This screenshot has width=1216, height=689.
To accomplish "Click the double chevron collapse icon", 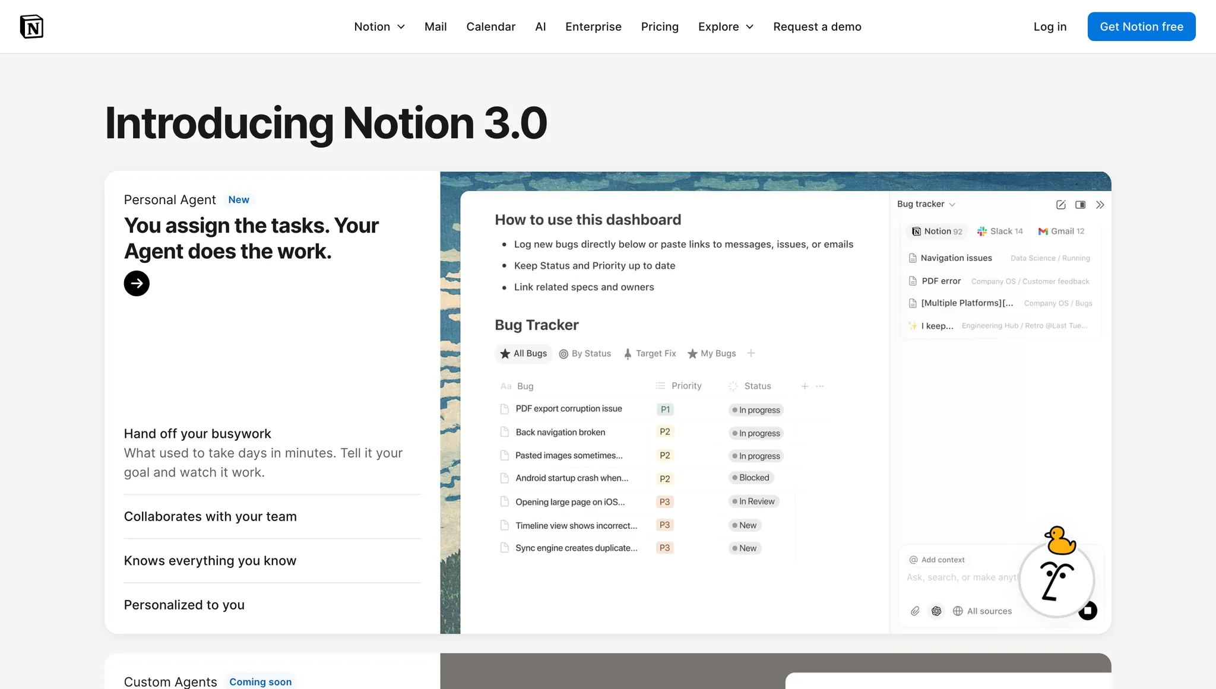I will click(x=1100, y=205).
